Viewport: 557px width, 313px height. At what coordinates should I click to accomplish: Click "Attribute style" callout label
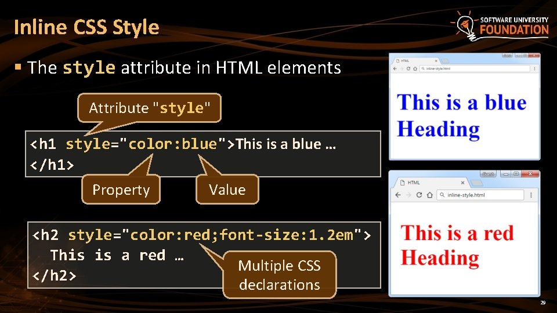click(x=149, y=108)
